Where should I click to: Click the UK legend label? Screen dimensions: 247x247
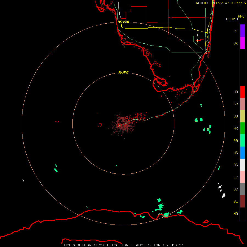(x=235, y=43)
